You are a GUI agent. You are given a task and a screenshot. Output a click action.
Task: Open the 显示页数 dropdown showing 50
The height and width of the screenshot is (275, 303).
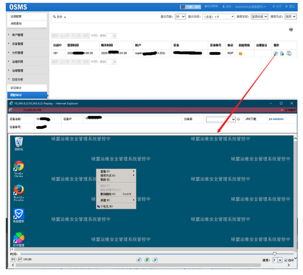pyautogui.click(x=180, y=17)
